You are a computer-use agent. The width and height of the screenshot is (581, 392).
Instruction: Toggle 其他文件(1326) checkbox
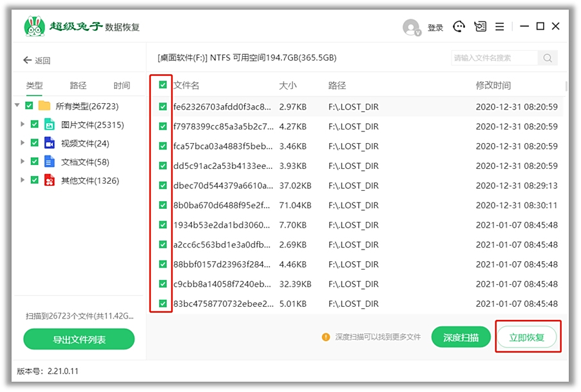[34, 180]
